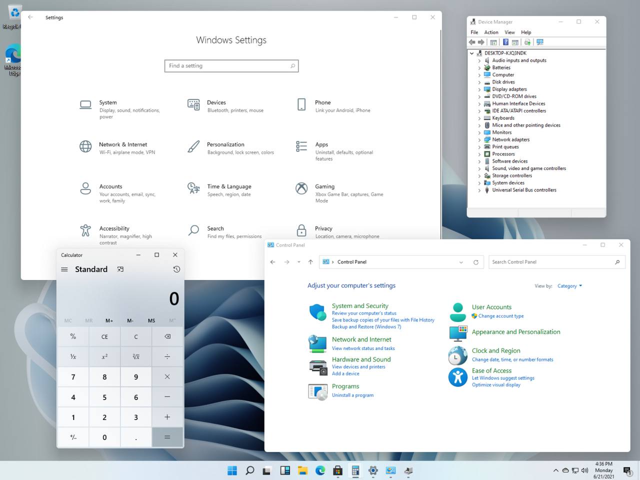Click the Add a device link
The height and width of the screenshot is (480, 640).
(345, 374)
